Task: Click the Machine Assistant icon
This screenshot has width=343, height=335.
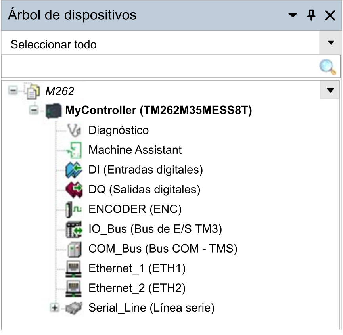Action: [74, 150]
